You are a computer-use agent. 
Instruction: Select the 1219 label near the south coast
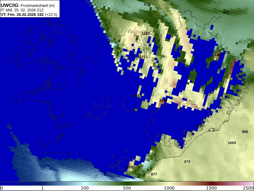[x=129, y=167]
